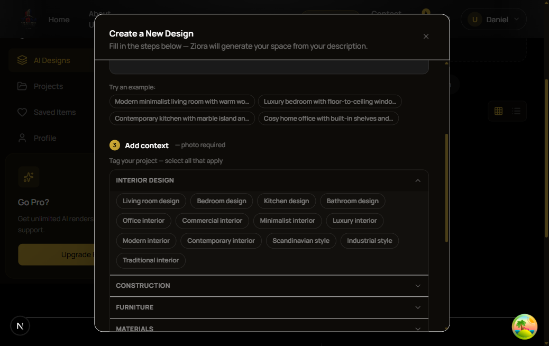Open the Next.js dev tools badge
549x346 pixels.
[20, 326]
